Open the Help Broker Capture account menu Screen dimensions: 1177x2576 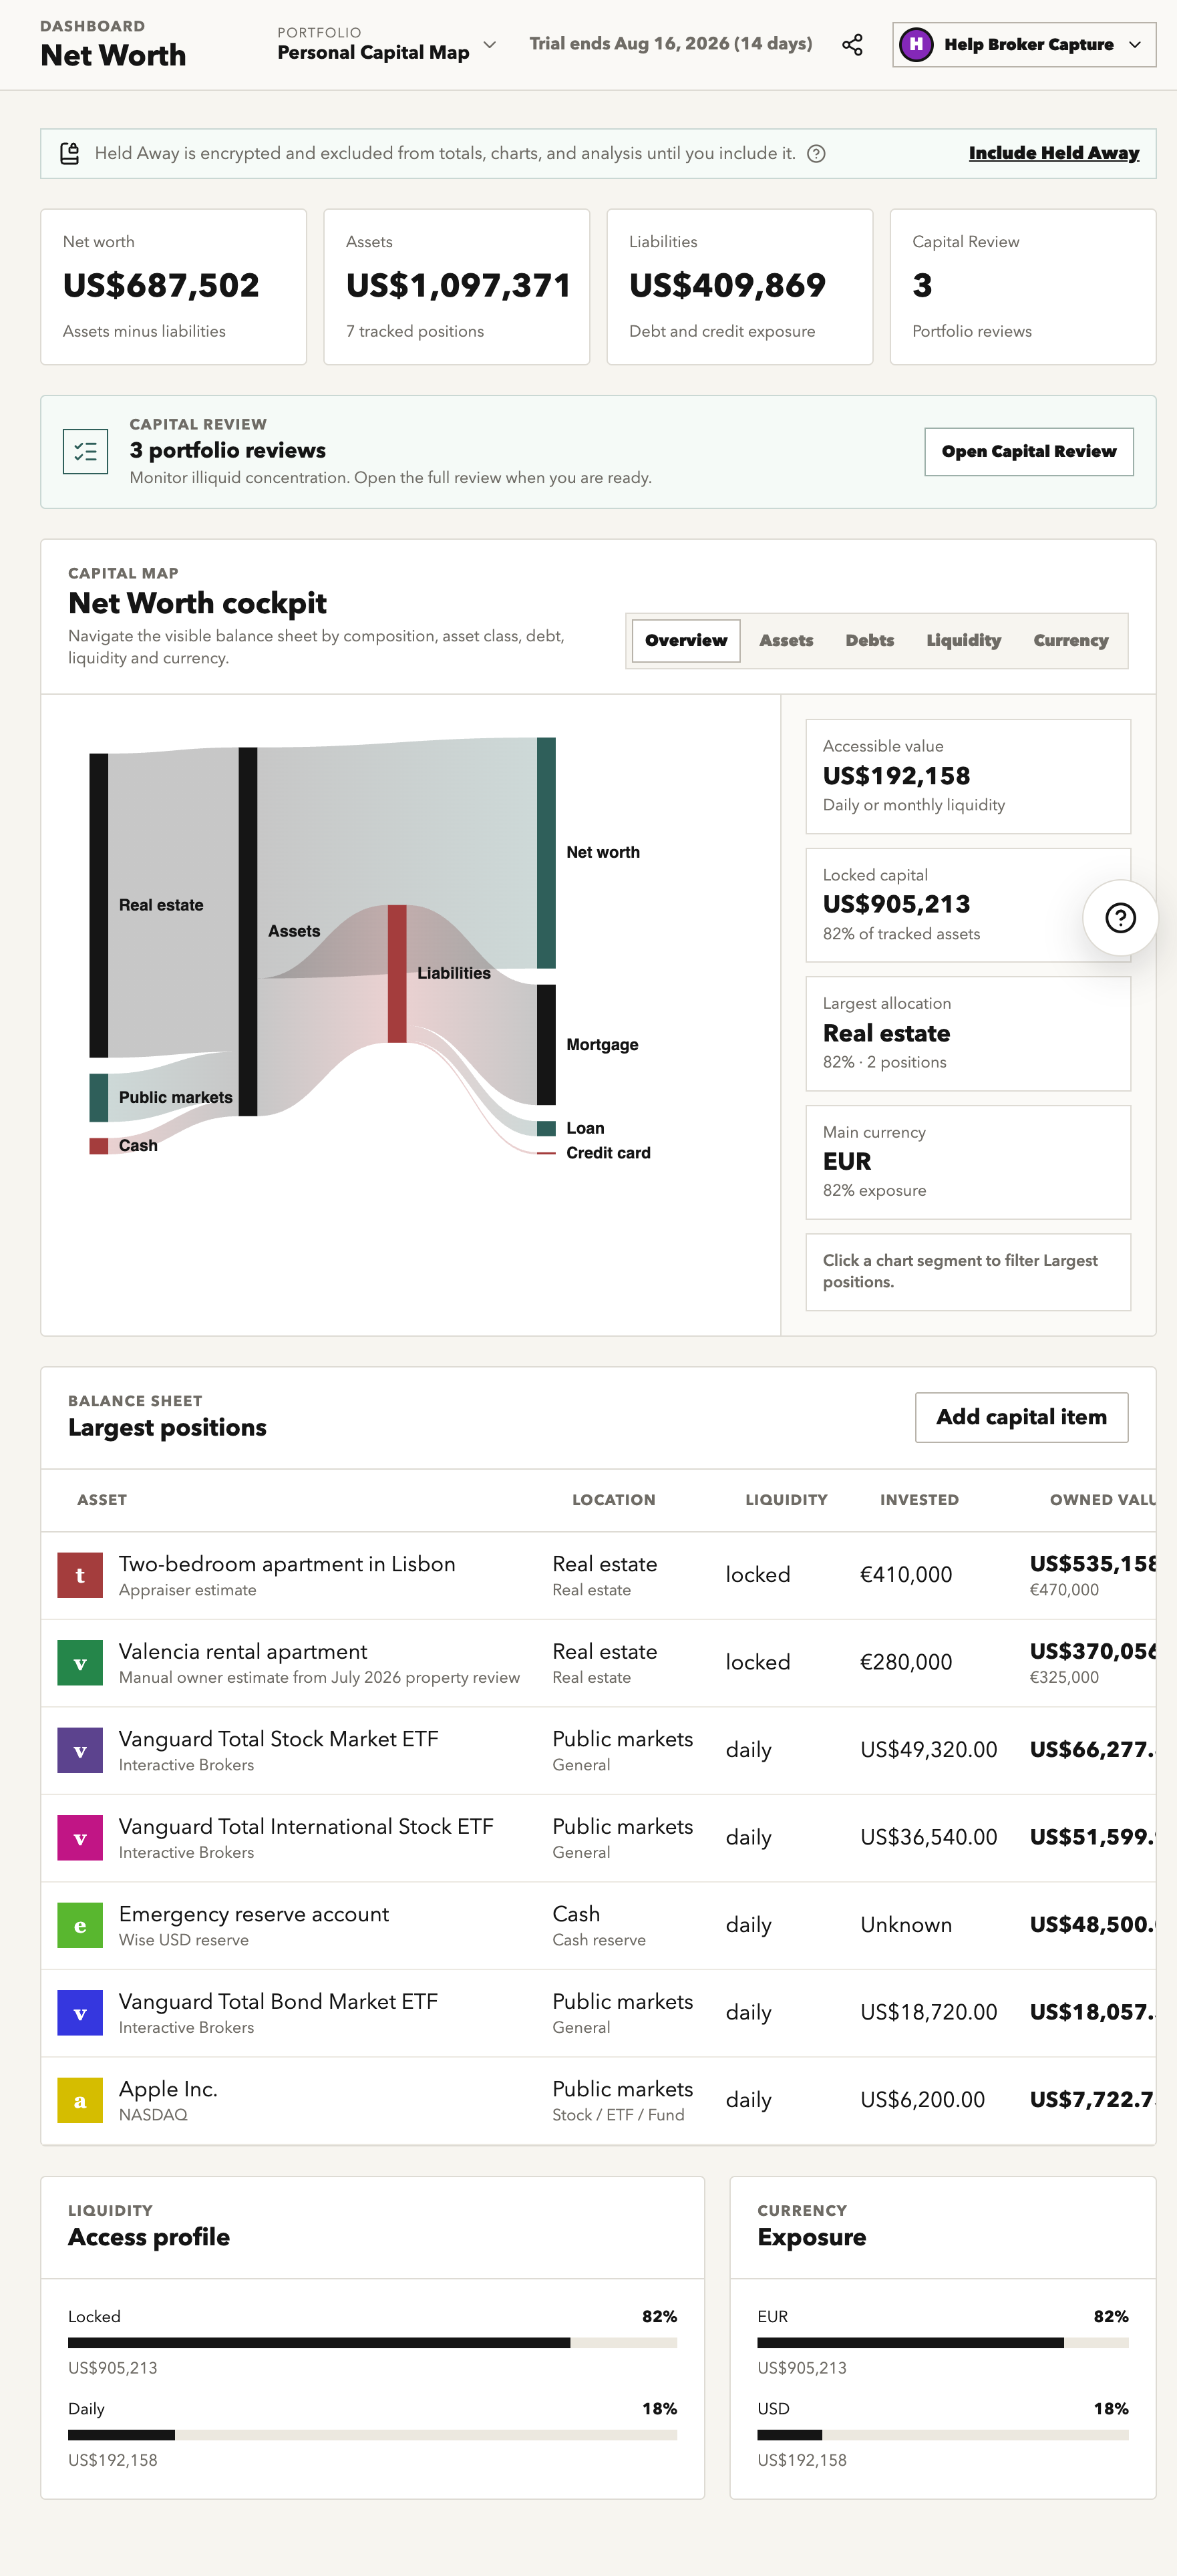1024,45
